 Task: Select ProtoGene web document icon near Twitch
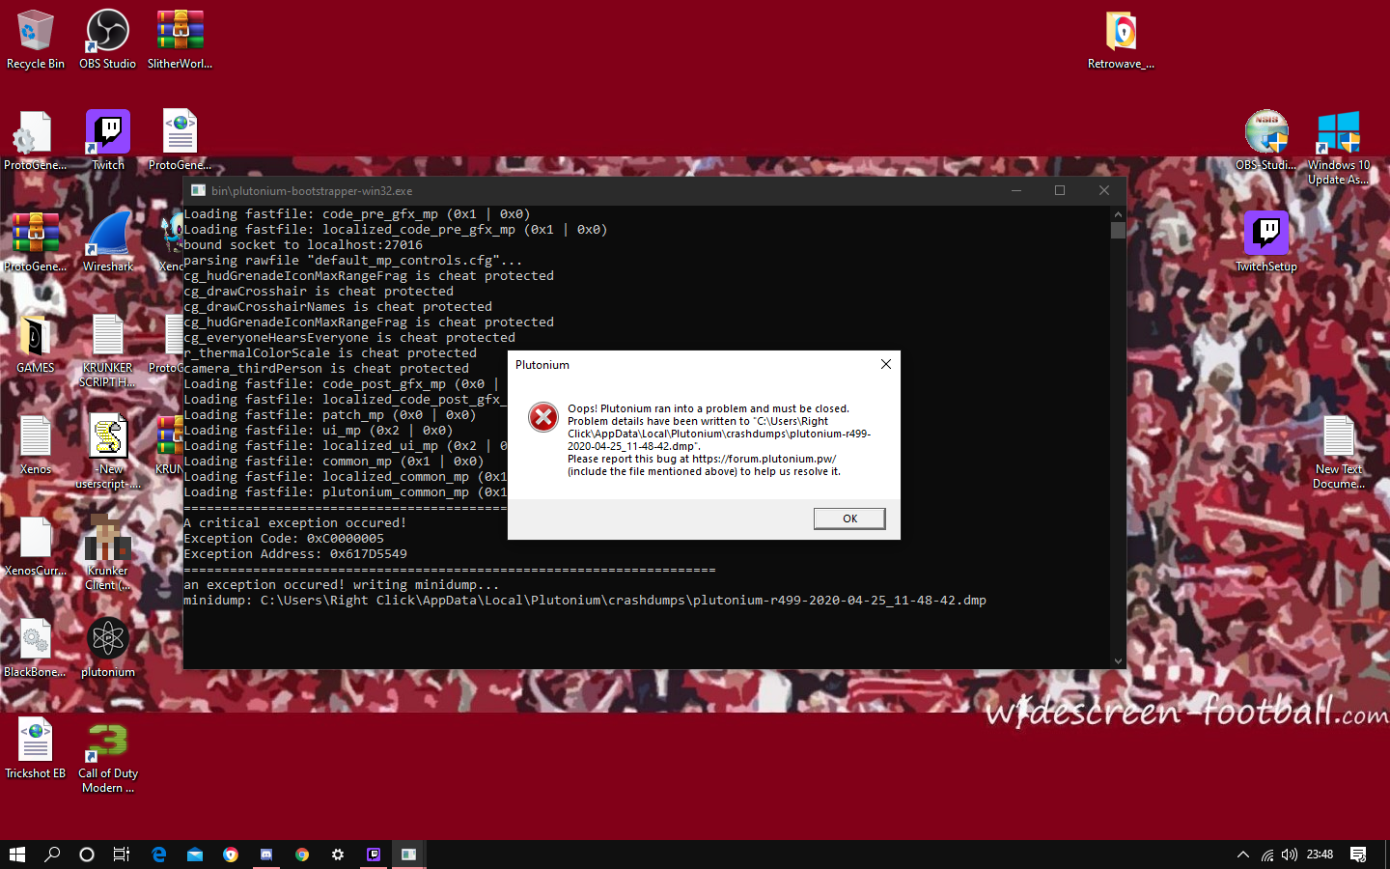point(180,141)
